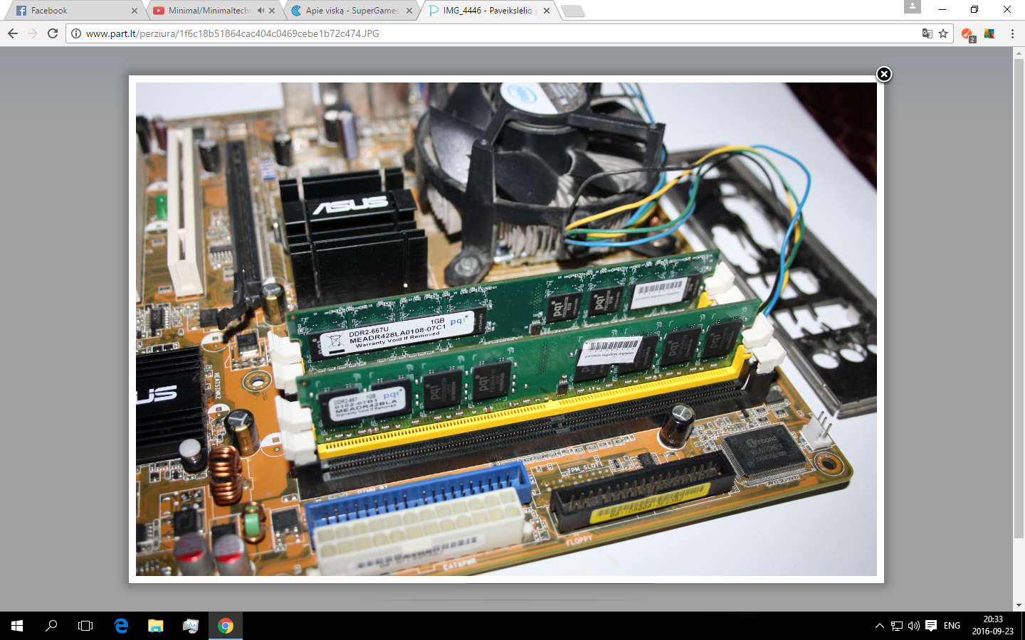Reload the current page
This screenshot has width=1025, height=640.
tap(53, 33)
